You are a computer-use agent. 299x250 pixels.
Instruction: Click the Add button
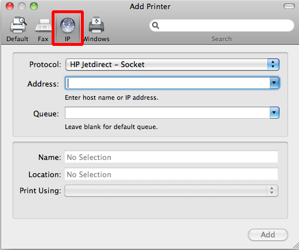click(268, 235)
